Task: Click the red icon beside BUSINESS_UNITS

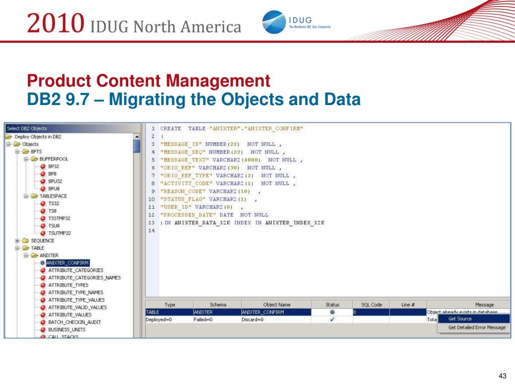Action: click(43, 330)
